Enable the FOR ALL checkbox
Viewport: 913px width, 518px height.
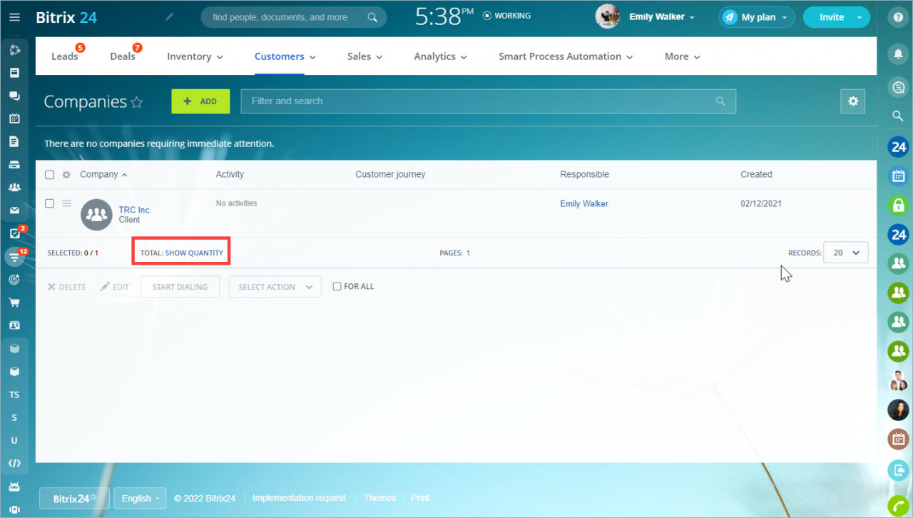point(337,287)
